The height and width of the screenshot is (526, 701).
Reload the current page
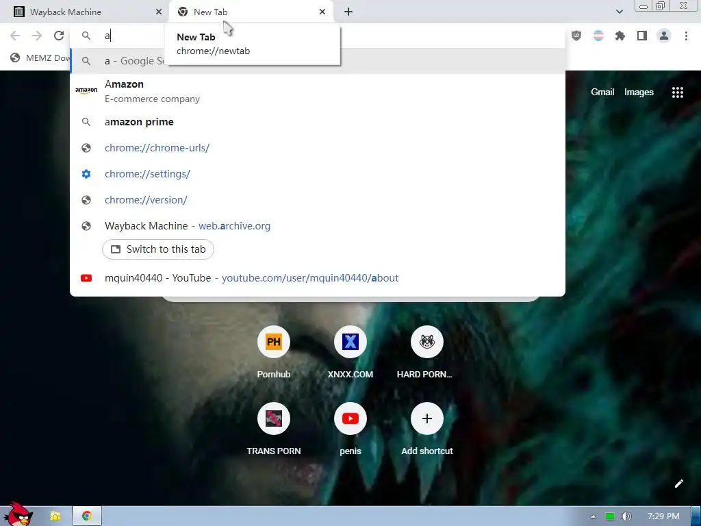[59, 36]
